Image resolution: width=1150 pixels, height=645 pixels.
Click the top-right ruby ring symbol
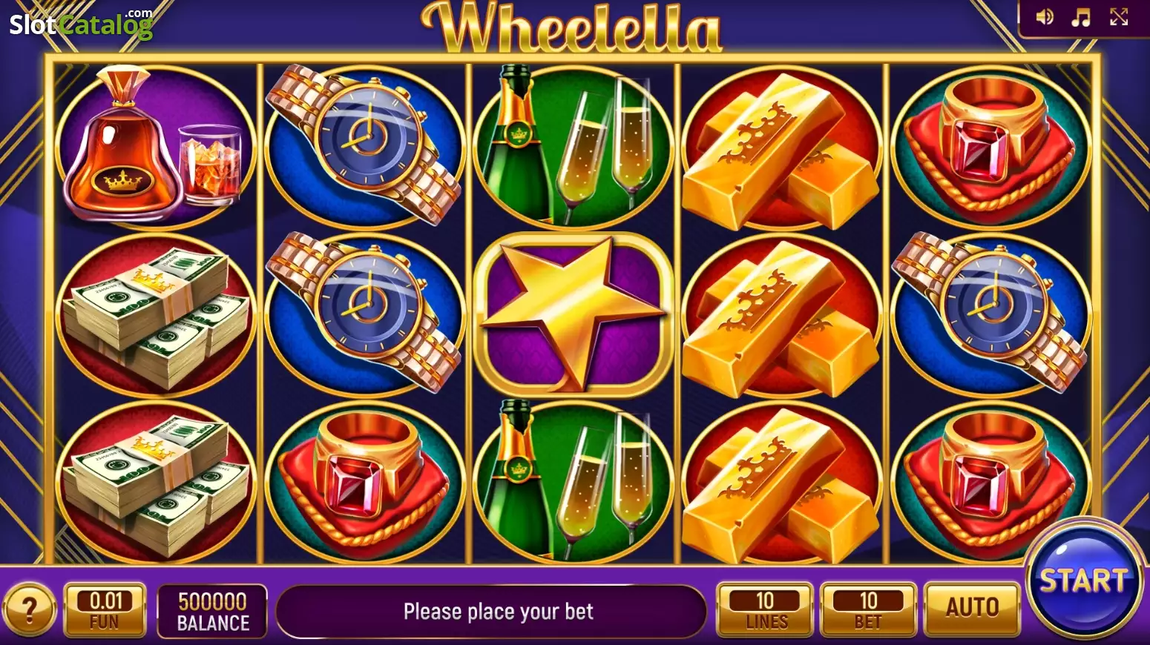point(990,146)
